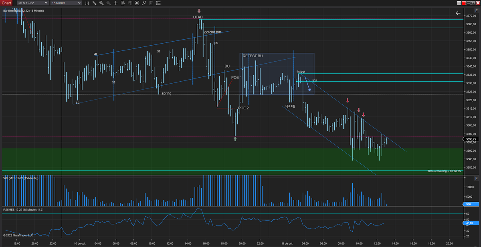Select the RETEST BU text label

(253, 56)
